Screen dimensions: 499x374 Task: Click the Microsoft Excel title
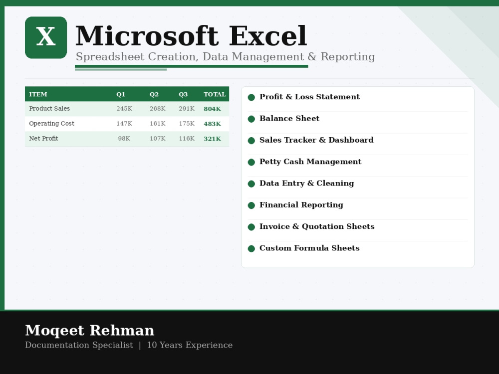(191, 36)
